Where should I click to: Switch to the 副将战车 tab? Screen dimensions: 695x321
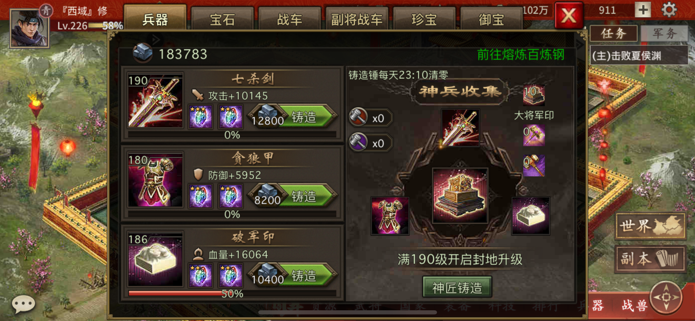coord(357,19)
